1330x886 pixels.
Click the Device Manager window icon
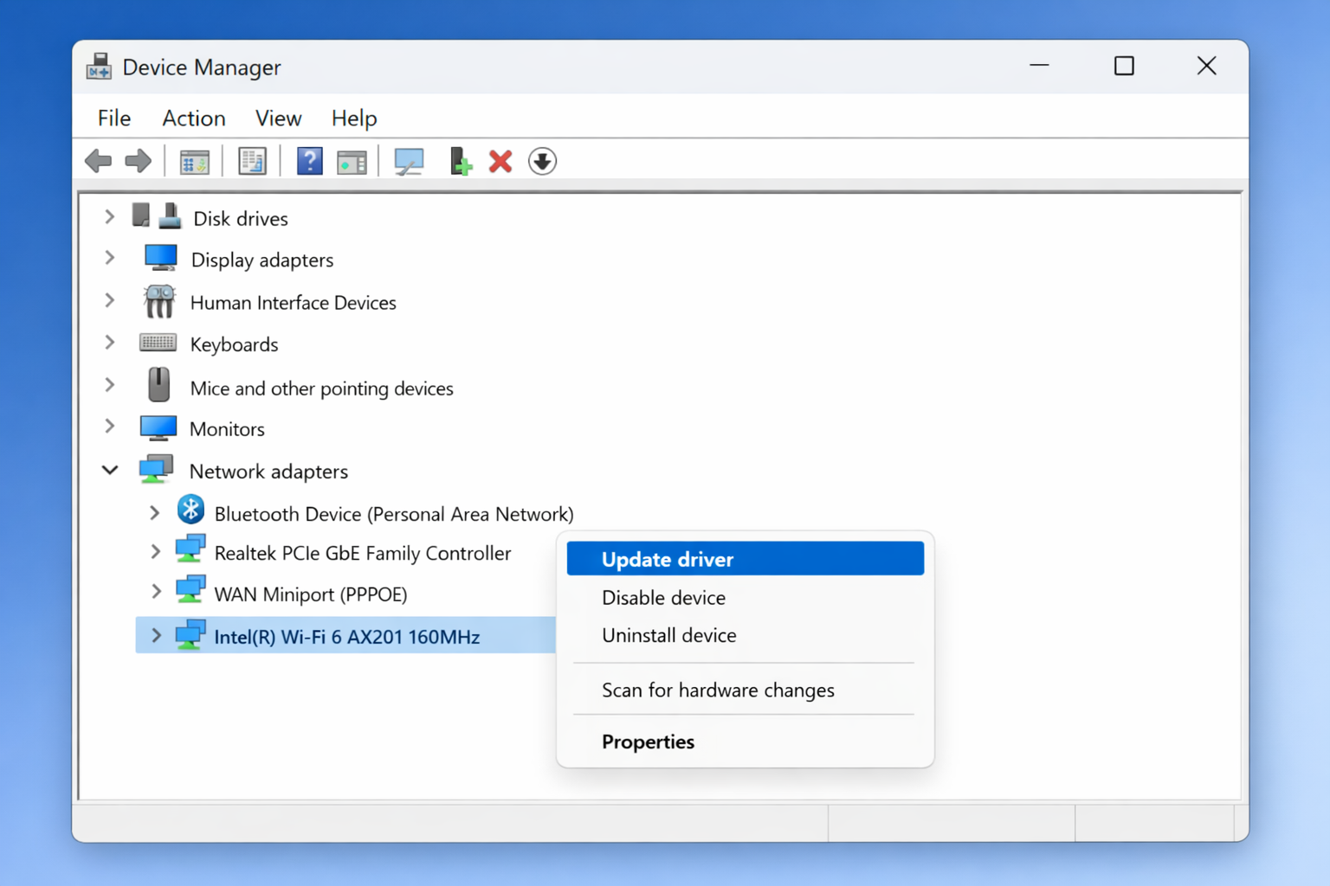click(x=98, y=67)
